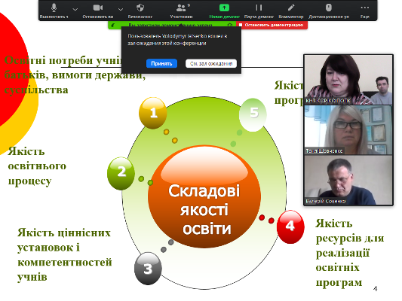Click the Валерій Совенко name label
This screenshot has height=301, width=402.
coord(326,201)
